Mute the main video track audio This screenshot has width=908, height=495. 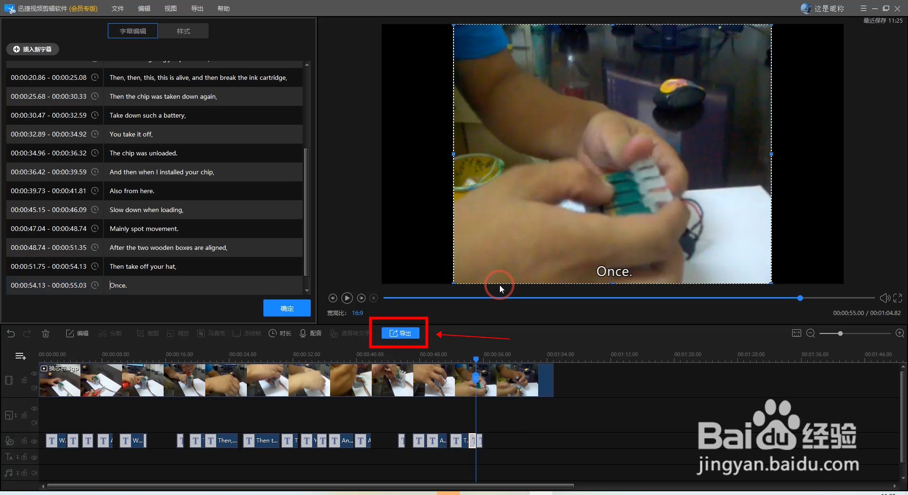pyautogui.click(x=34, y=388)
